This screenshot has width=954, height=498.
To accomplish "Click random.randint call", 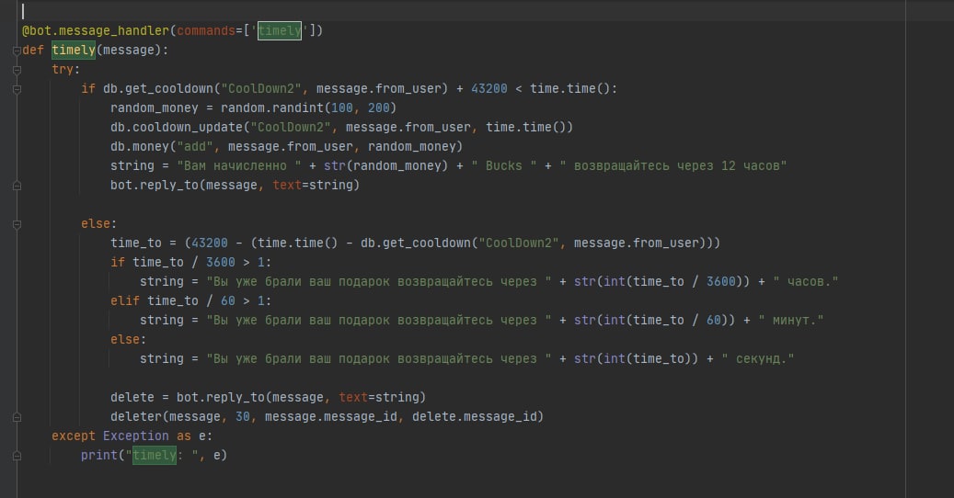I will (308, 108).
